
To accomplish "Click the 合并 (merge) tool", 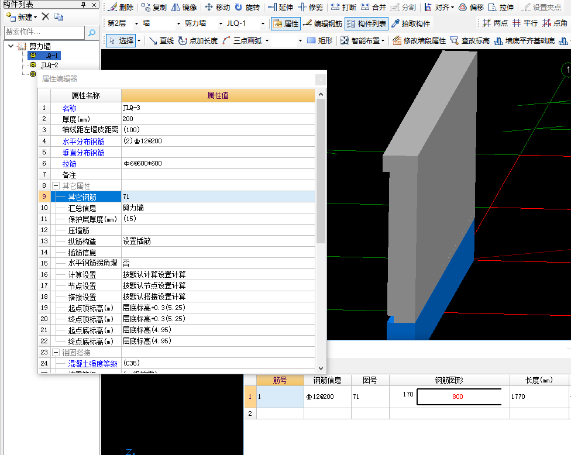I will pyautogui.click(x=374, y=7).
